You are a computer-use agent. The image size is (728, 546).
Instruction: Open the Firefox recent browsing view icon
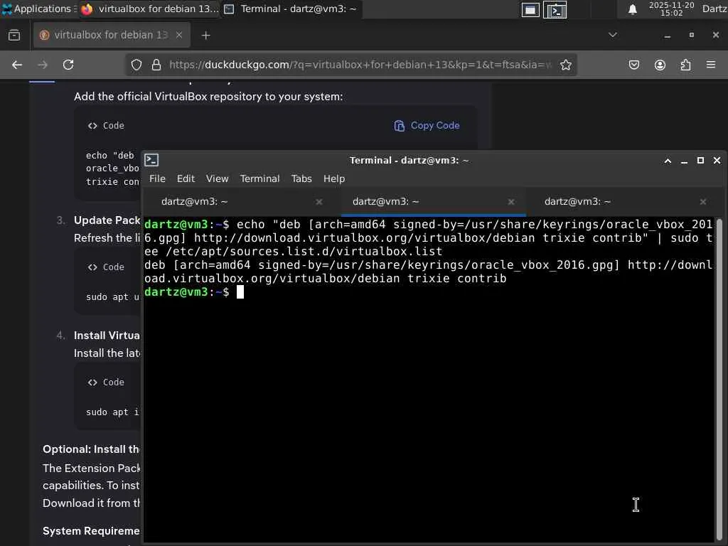click(x=14, y=35)
